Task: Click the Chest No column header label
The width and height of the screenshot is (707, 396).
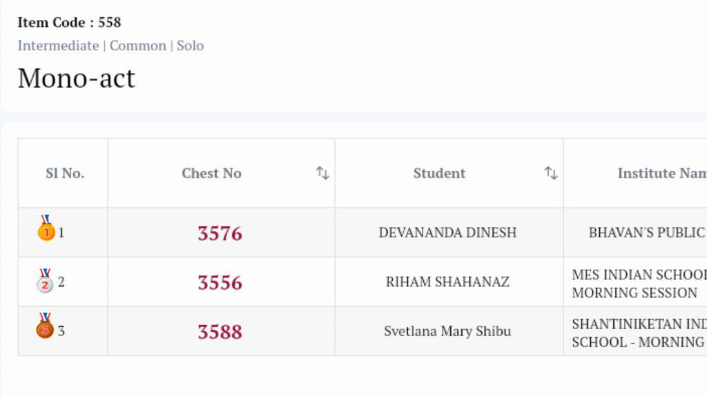Action: tap(211, 173)
